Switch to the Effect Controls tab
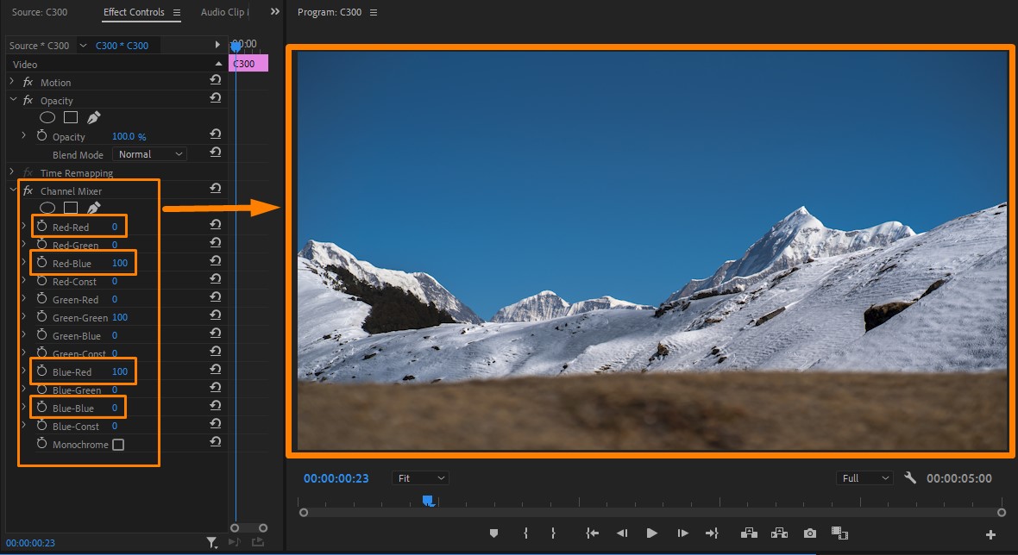The image size is (1018, 555). point(134,12)
